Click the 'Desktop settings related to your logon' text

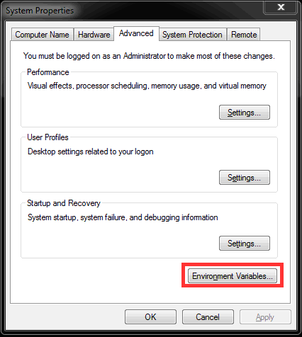tap(91, 152)
